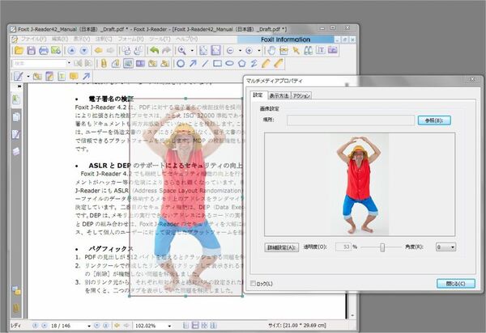Image resolution: width=486 pixels, height=333 pixels.
Task: Click the binoculars search icon
Action: (x=308, y=50)
